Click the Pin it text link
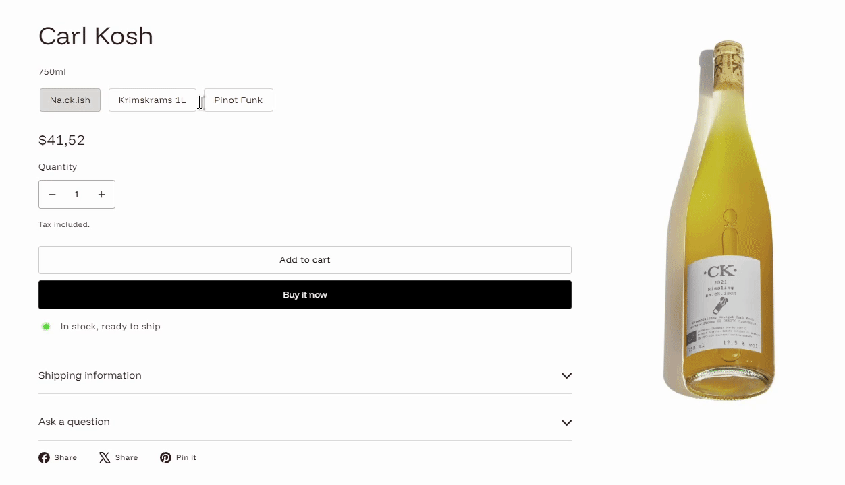845x485 pixels. 186,458
